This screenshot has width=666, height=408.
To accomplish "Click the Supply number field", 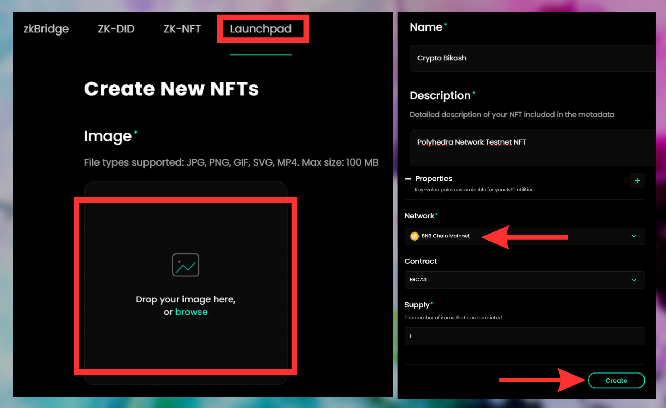I will (x=525, y=337).
